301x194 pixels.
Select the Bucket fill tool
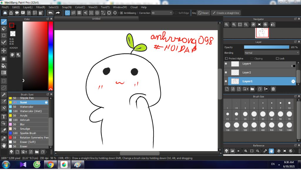(x=4, y=66)
